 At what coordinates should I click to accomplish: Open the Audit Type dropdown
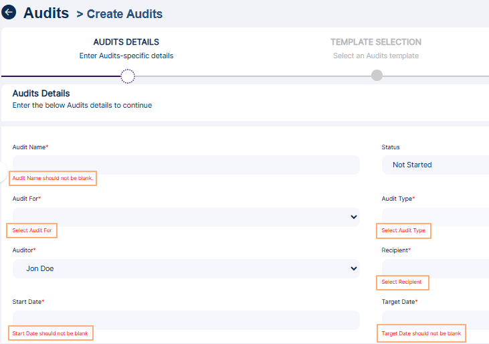(x=435, y=217)
